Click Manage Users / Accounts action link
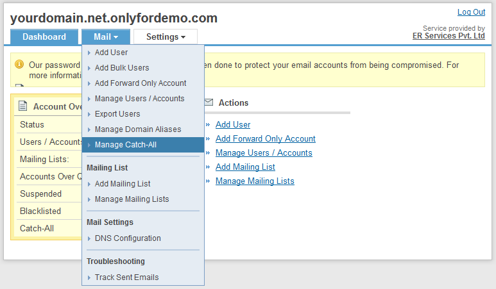 coord(264,153)
